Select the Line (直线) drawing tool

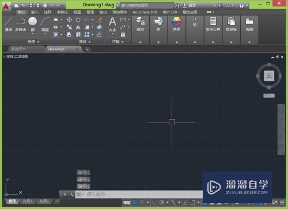click(9, 24)
